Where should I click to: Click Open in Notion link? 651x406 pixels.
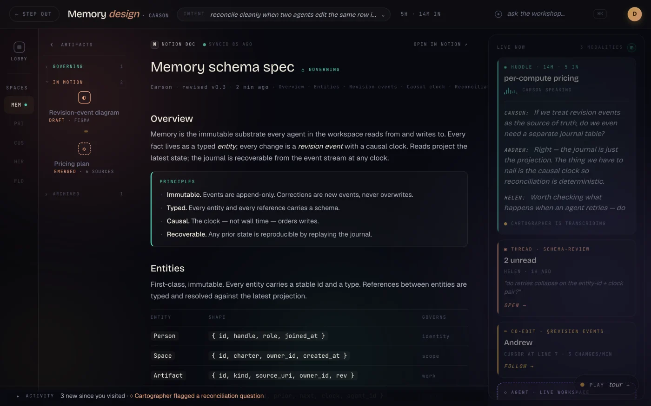point(440,45)
